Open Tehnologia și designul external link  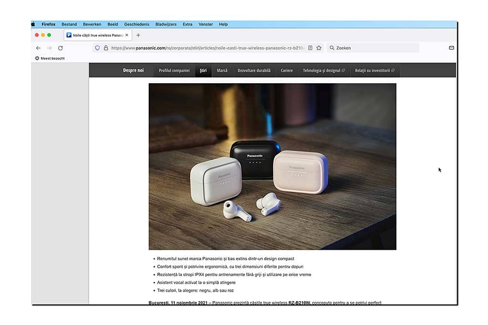324,70
